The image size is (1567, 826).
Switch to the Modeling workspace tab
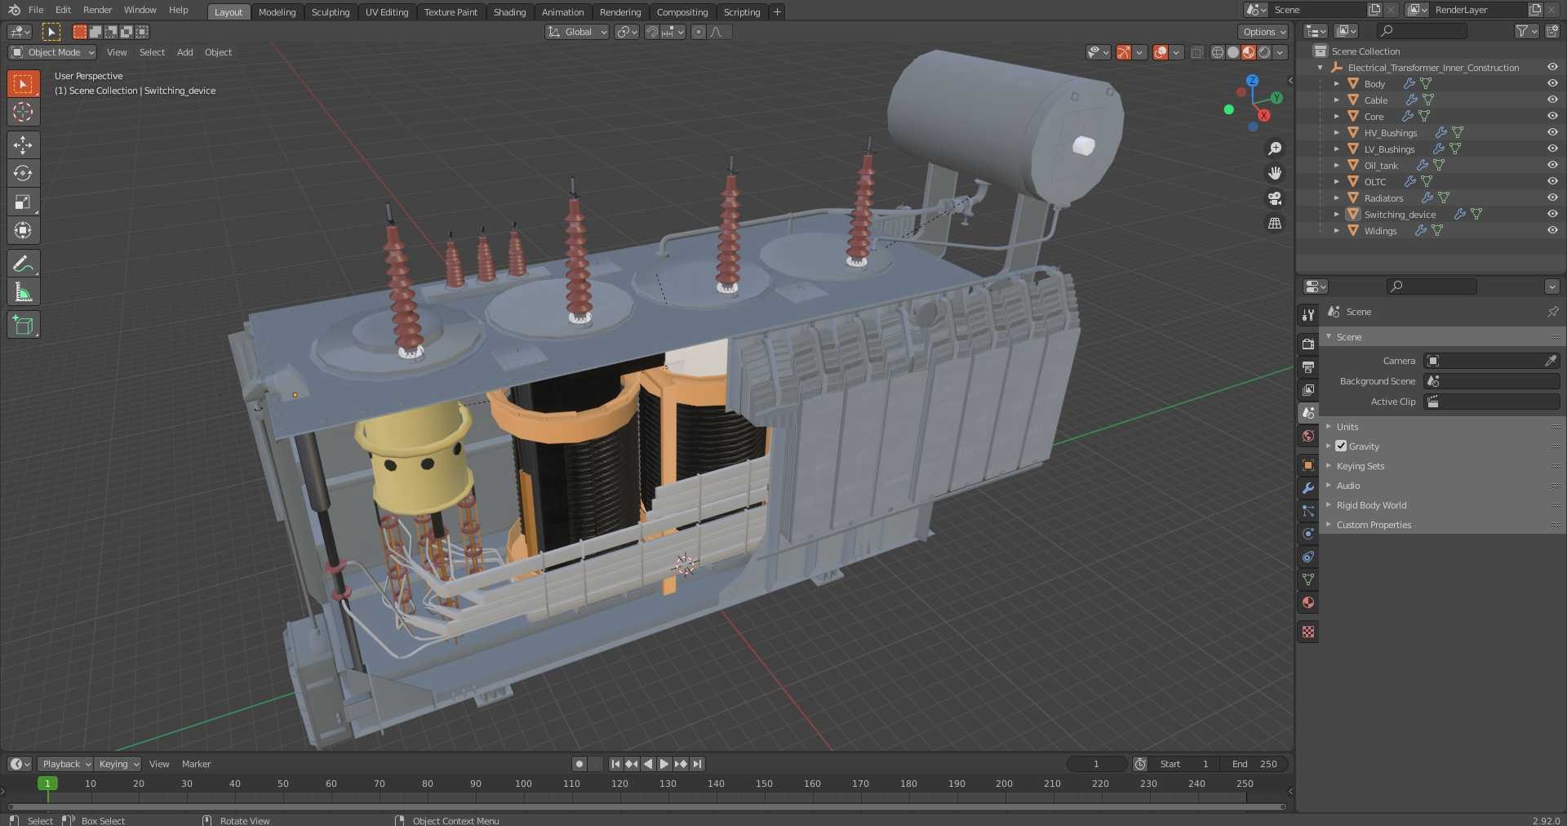click(277, 12)
